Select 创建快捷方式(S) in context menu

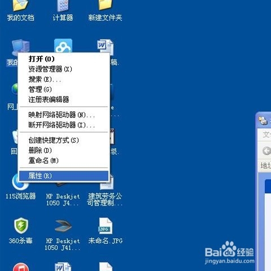click(64, 140)
